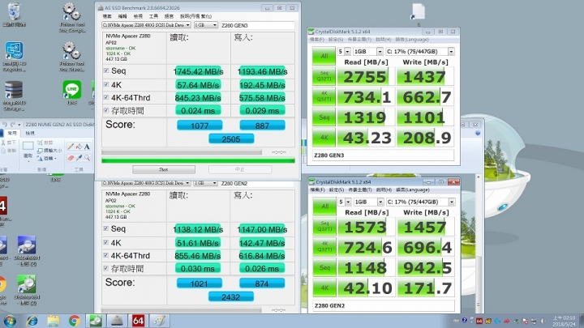Screen dimensions: 584x328
Task: Run 4K test in GEN2 CrystalDiskMark bottom row
Action: (x=324, y=288)
